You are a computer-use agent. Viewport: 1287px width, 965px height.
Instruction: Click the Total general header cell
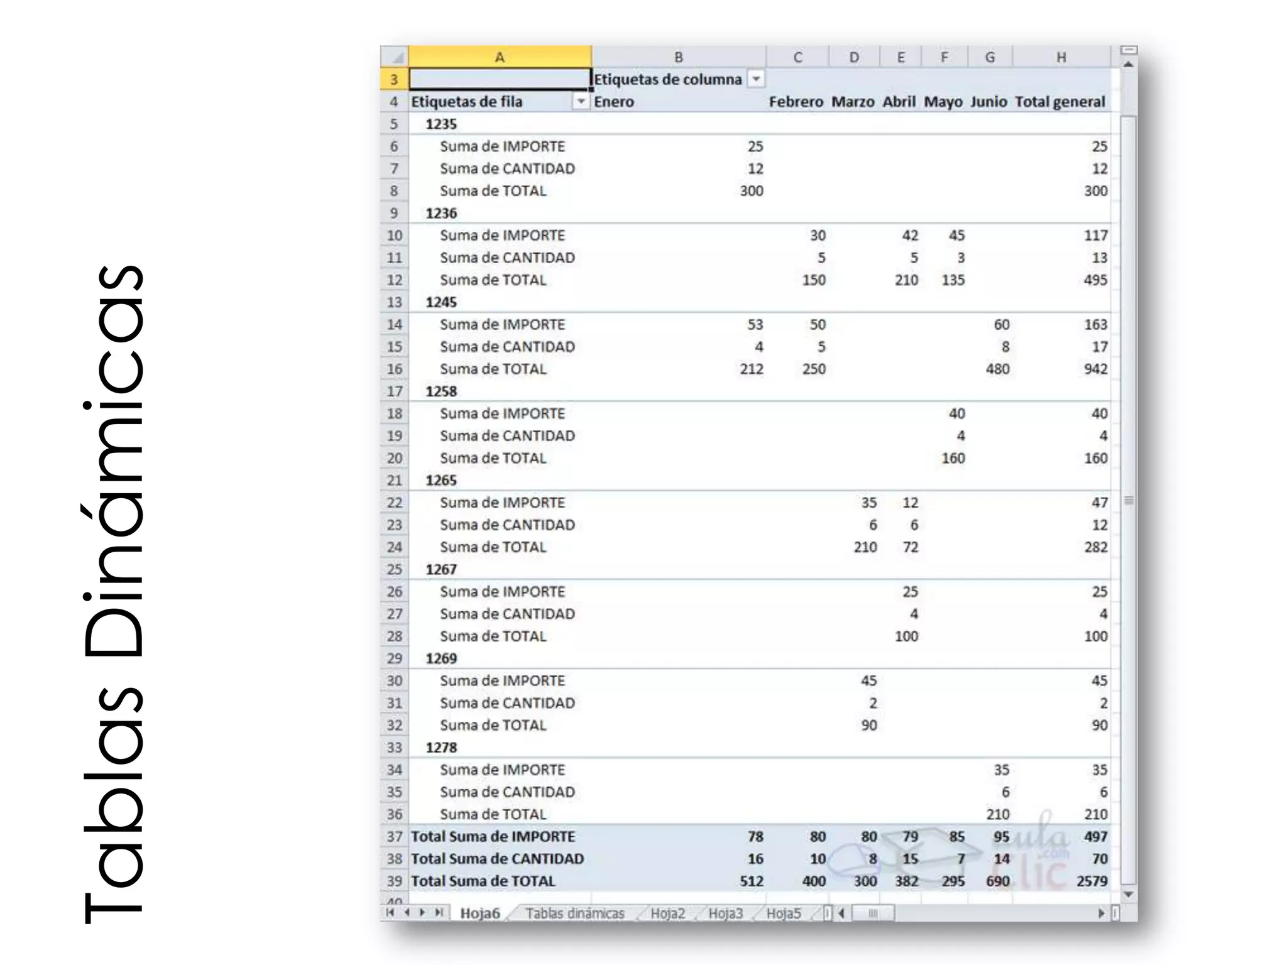(x=1060, y=102)
